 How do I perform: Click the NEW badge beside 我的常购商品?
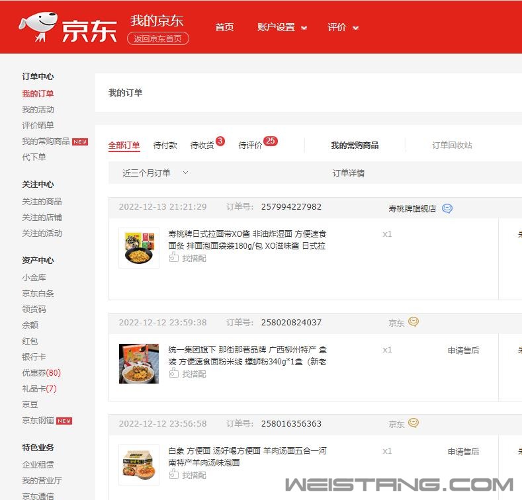pyautogui.click(x=80, y=142)
